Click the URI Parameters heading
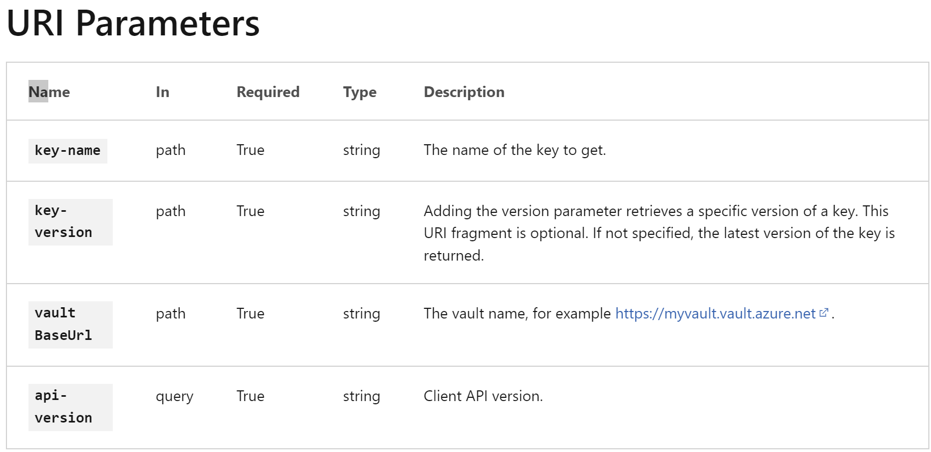Image resolution: width=931 pixels, height=452 pixels. click(x=133, y=23)
